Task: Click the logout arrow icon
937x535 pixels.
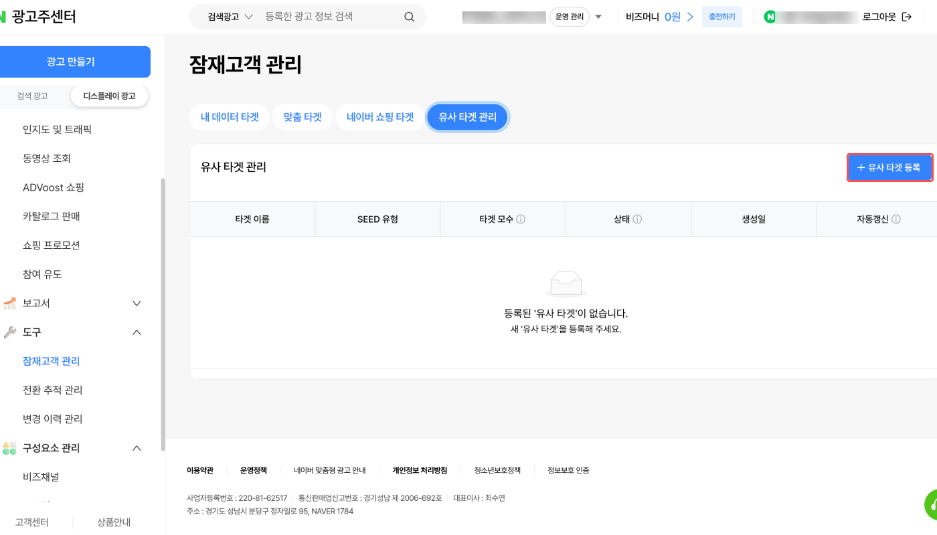Action: coord(907,17)
